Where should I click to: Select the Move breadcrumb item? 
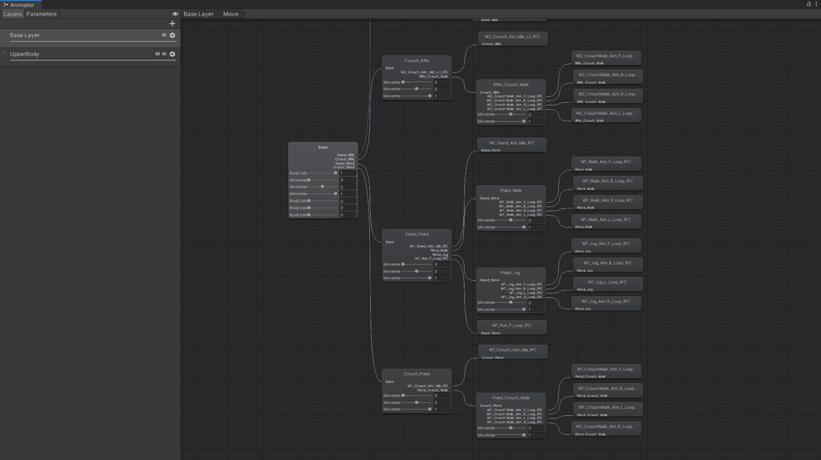[x=231, y=14]
